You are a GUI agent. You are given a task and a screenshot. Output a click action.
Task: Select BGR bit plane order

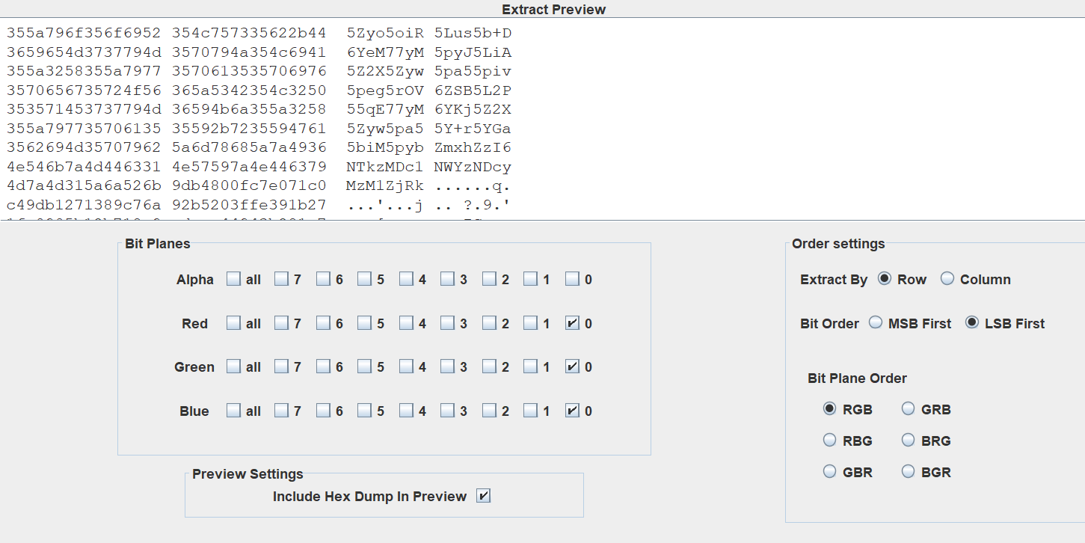[x=908, y=472]
